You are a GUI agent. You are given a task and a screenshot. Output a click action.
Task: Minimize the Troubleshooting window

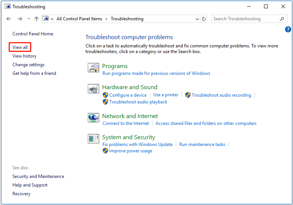pos(249,6)
